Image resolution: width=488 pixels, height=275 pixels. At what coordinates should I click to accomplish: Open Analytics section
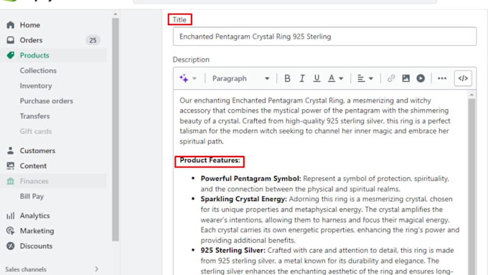click(x=34, y=216)
